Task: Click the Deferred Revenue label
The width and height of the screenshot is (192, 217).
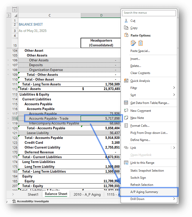Action: [x=39, y=152]
